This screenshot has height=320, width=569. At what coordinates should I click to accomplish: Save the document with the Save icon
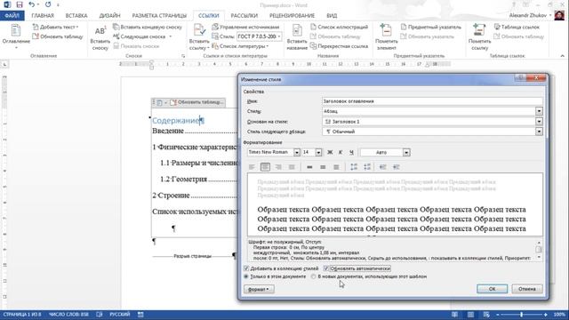(x=20, y=4)
